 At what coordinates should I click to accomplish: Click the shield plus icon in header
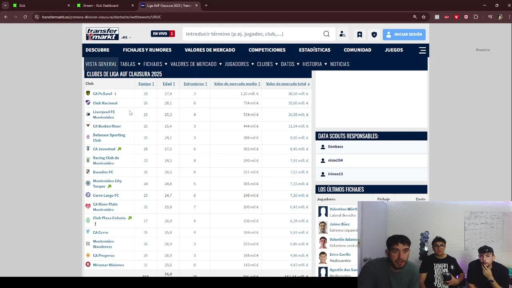pos(374,34)
